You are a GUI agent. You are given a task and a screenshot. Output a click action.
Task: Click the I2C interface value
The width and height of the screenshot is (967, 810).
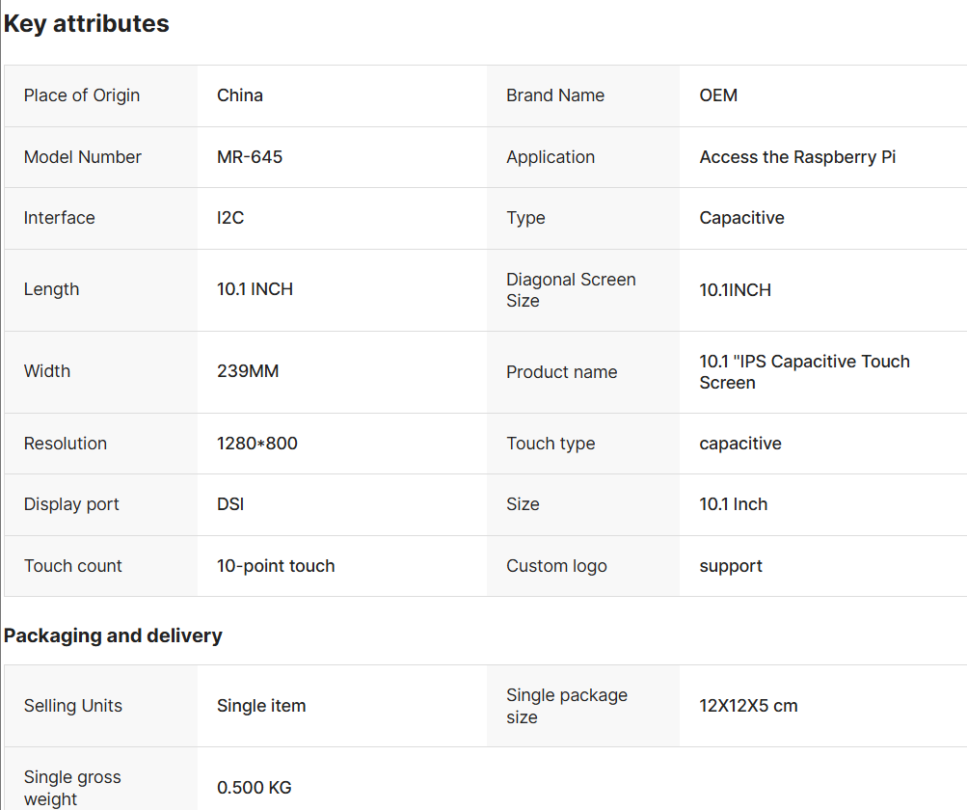point(230,218)
